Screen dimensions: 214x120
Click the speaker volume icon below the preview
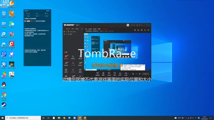tap(126, 74)
